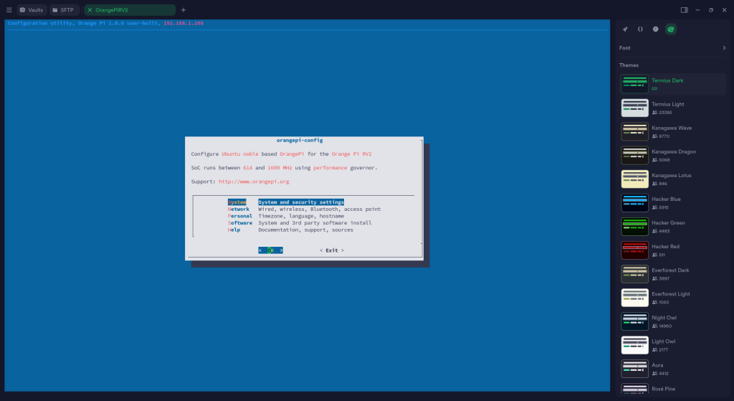This screenshot has height=401, width=734.
Task: Open the hamburger main menu
Action: coord(9,10)
